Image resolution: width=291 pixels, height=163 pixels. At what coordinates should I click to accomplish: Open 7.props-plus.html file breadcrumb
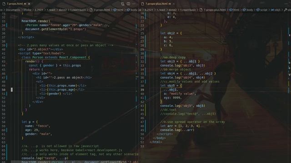tap(213, 10)
